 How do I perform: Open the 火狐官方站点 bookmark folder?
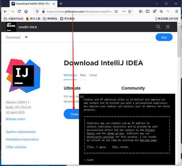[x=13, y=19]
